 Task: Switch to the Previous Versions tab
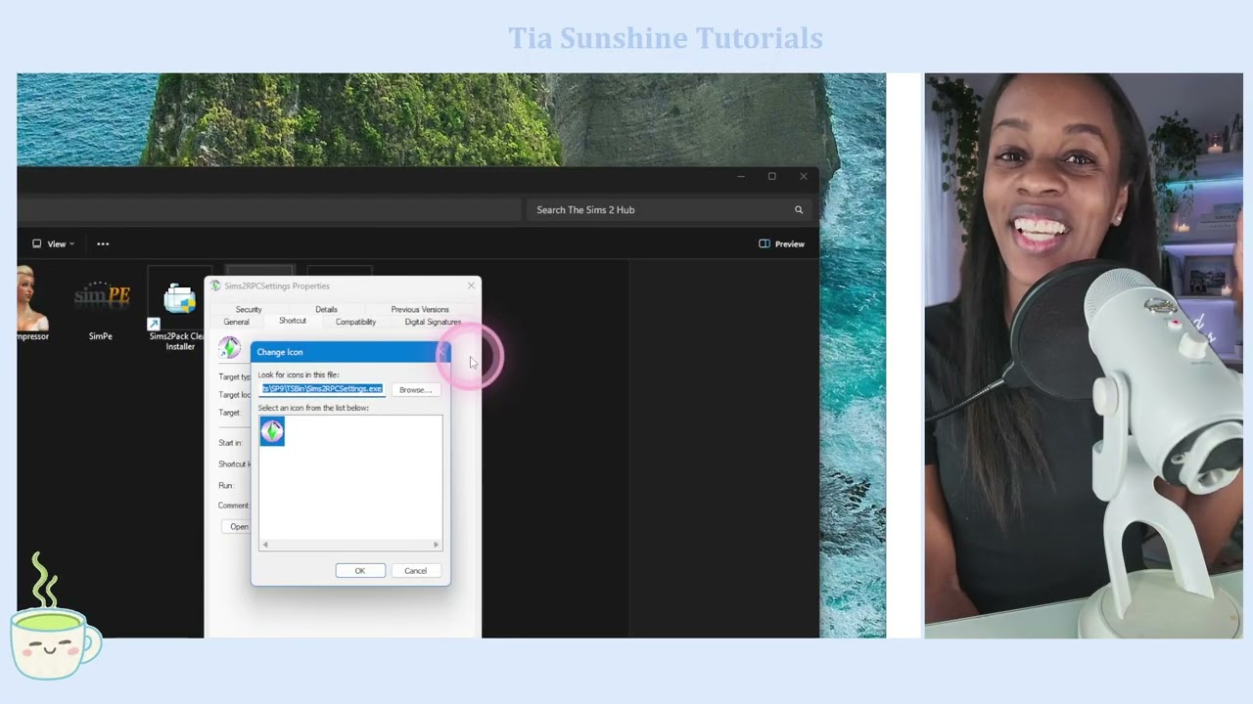tap(420, 310)
